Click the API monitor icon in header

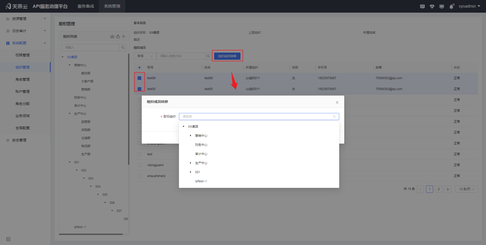point(422,6)
